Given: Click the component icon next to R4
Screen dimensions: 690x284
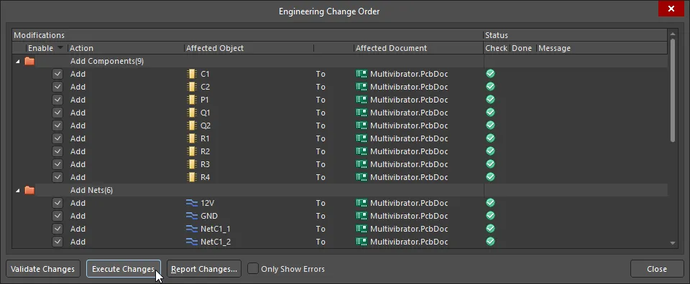Looking at the screenshot, I should click(191, 177).
